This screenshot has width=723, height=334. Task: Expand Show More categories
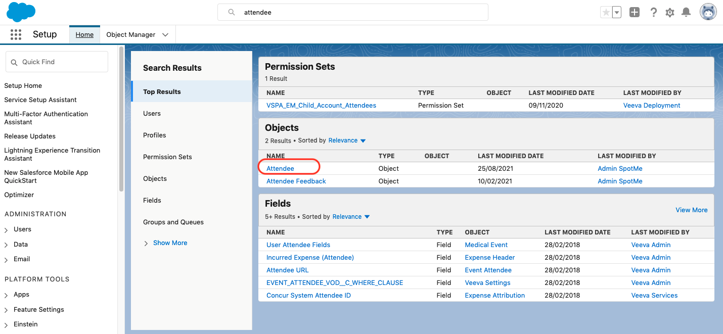click(165, 243)
